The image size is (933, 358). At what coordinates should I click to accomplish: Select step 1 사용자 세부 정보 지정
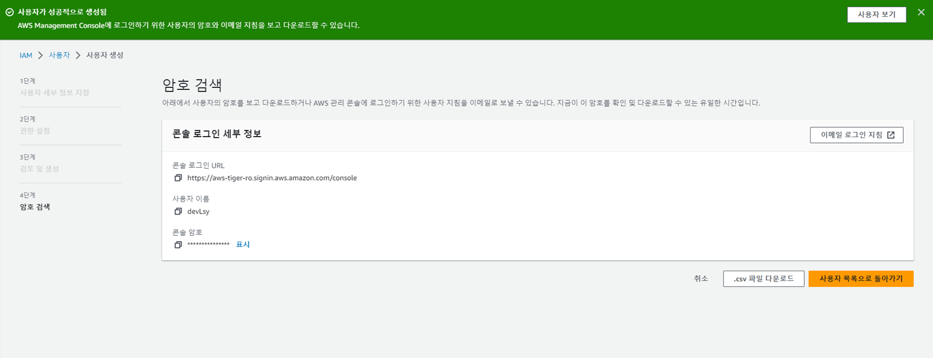(x=54, y=93)
